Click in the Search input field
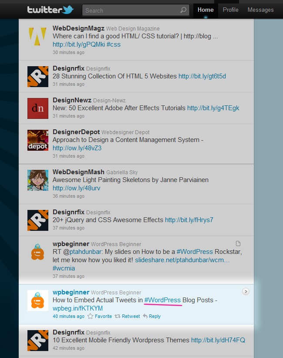This screenshot has height=358, width=283. [x=131, y=10]
